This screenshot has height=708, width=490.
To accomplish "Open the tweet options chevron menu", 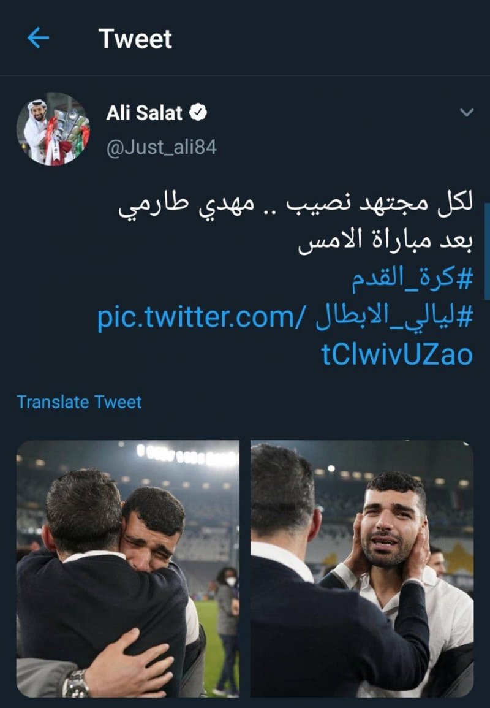I will coord(467,112).
